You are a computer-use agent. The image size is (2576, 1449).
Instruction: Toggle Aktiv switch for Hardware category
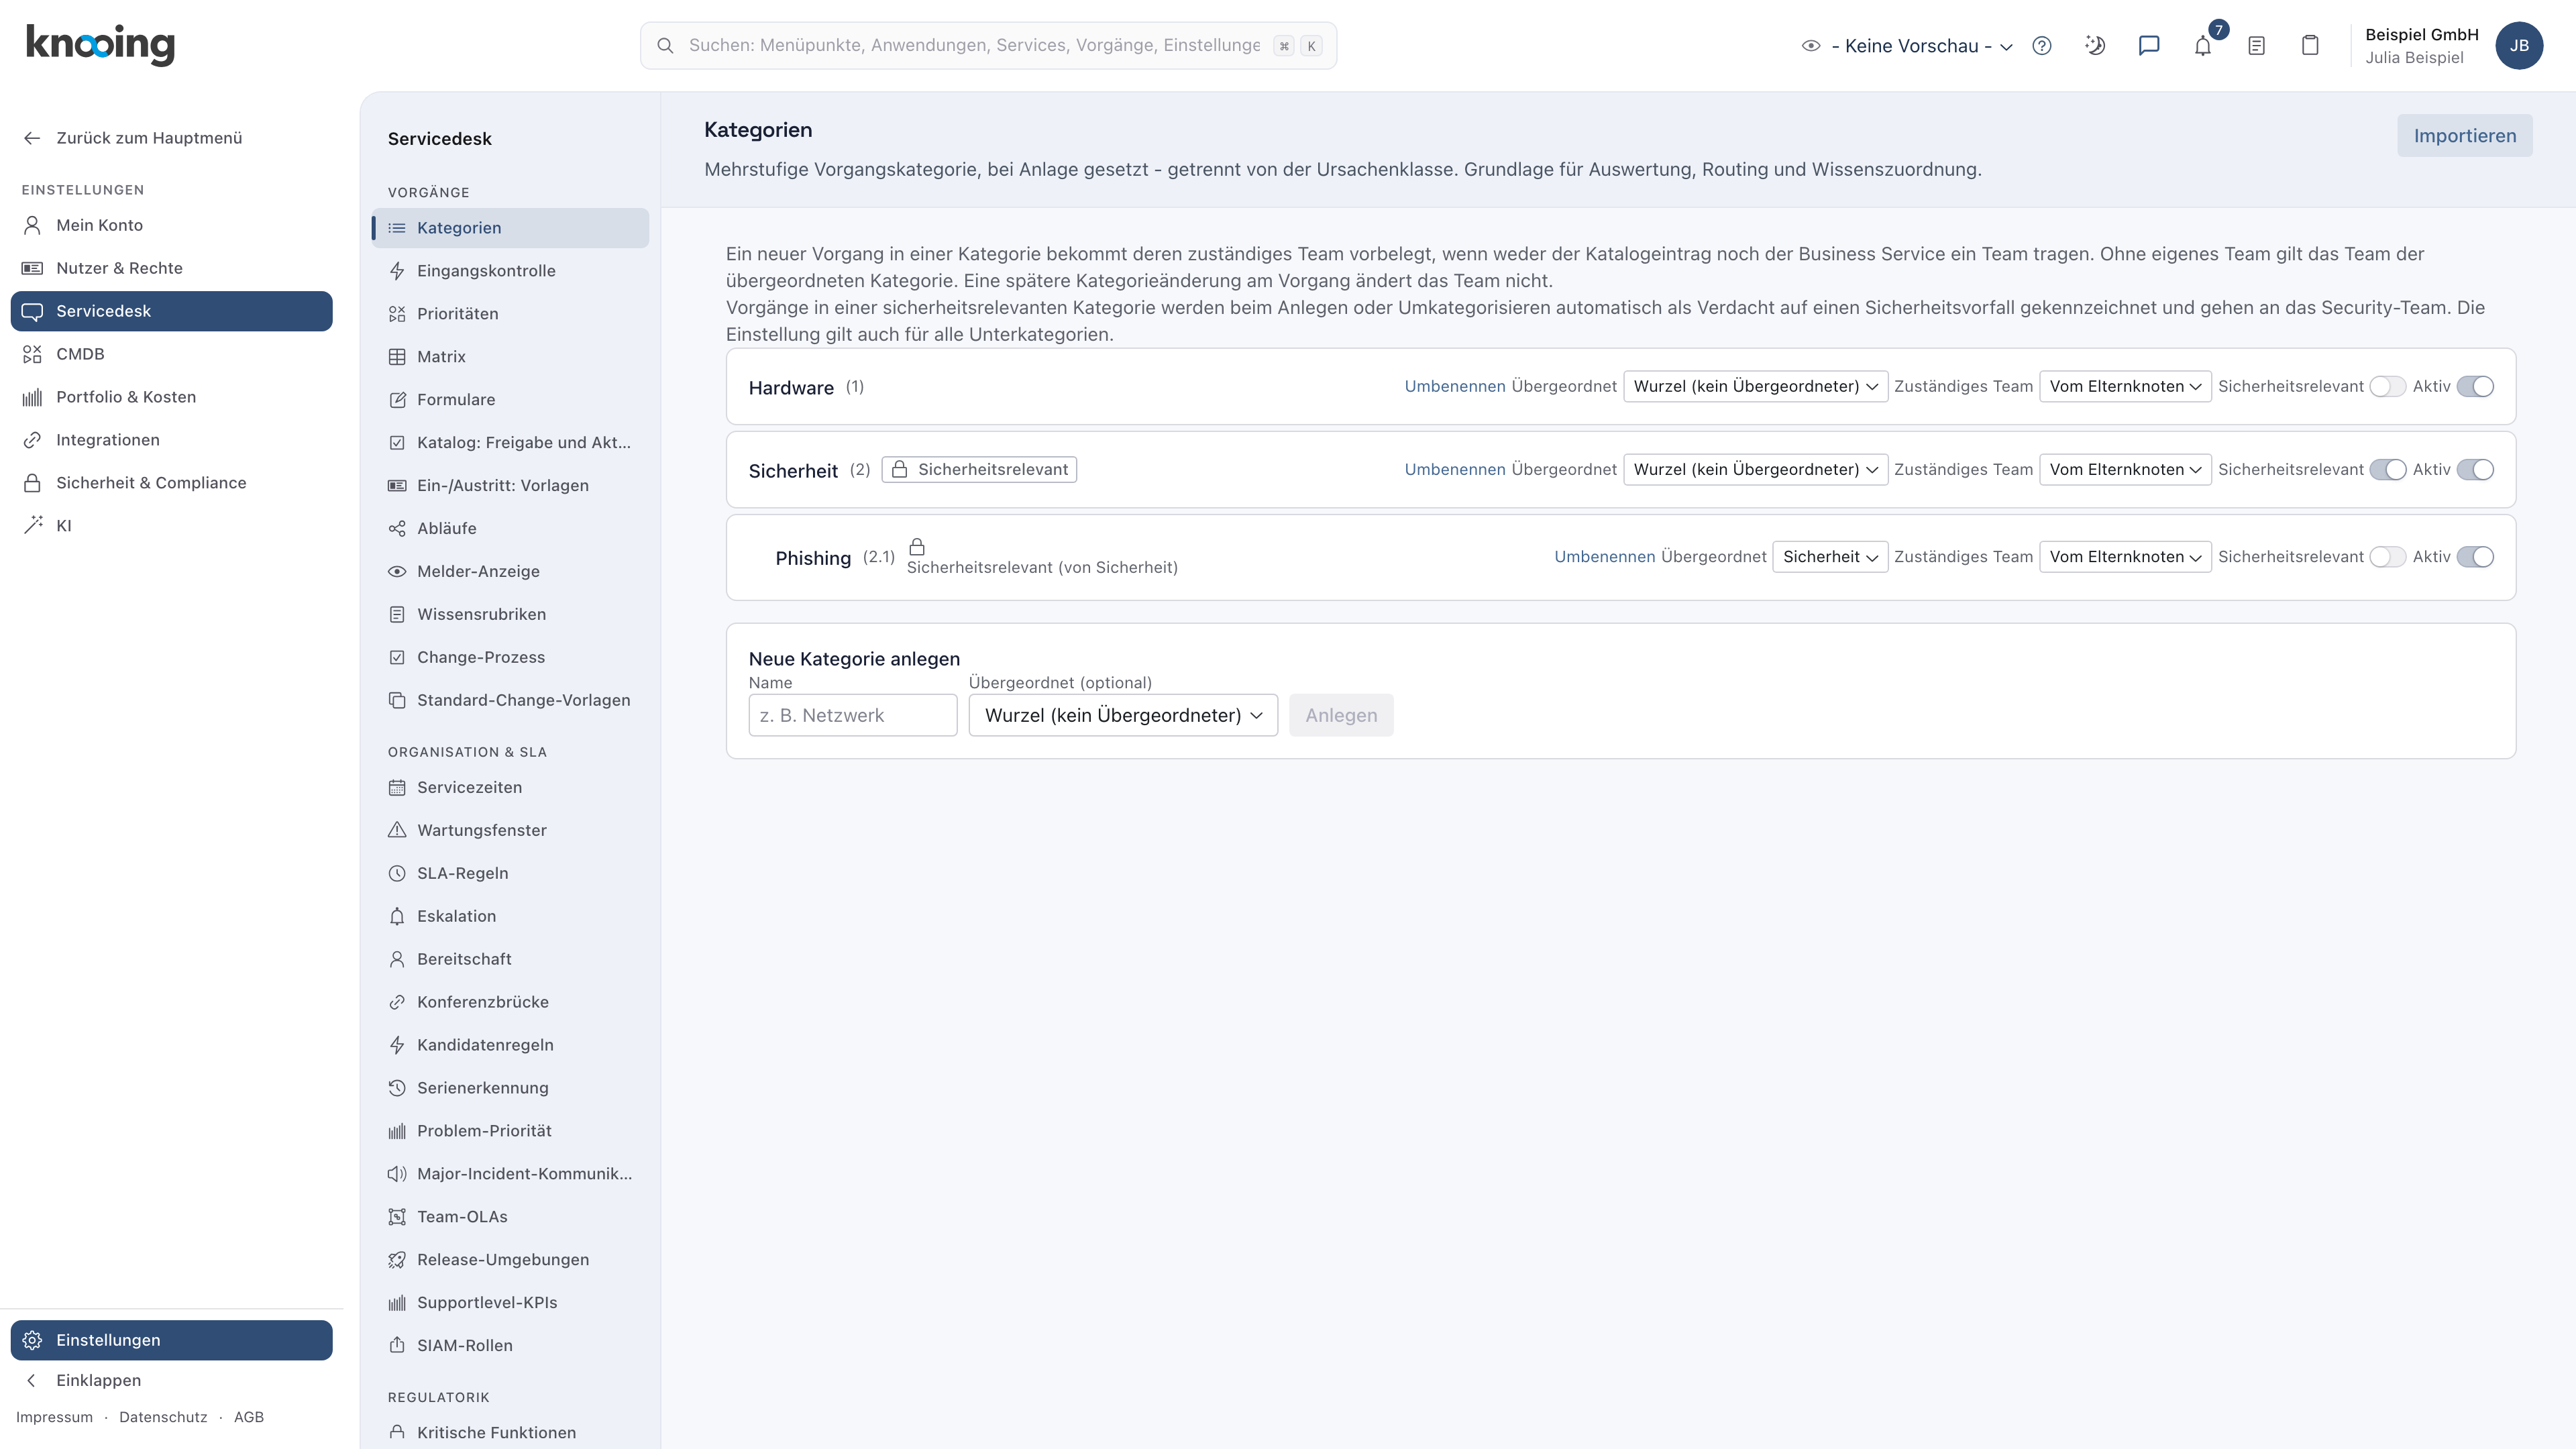click(2475, 387)
